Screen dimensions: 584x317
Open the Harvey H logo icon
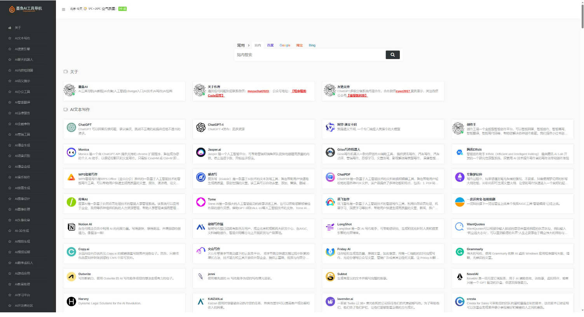point(71,301)
